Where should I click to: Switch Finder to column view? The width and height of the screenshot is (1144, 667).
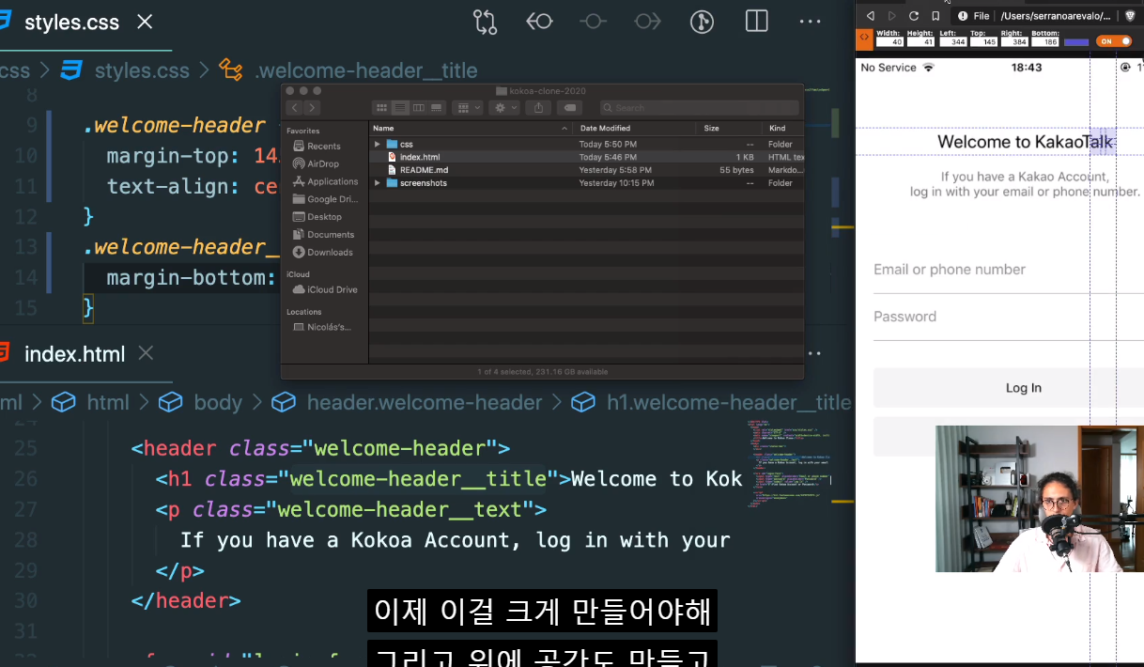coord(418,107)
